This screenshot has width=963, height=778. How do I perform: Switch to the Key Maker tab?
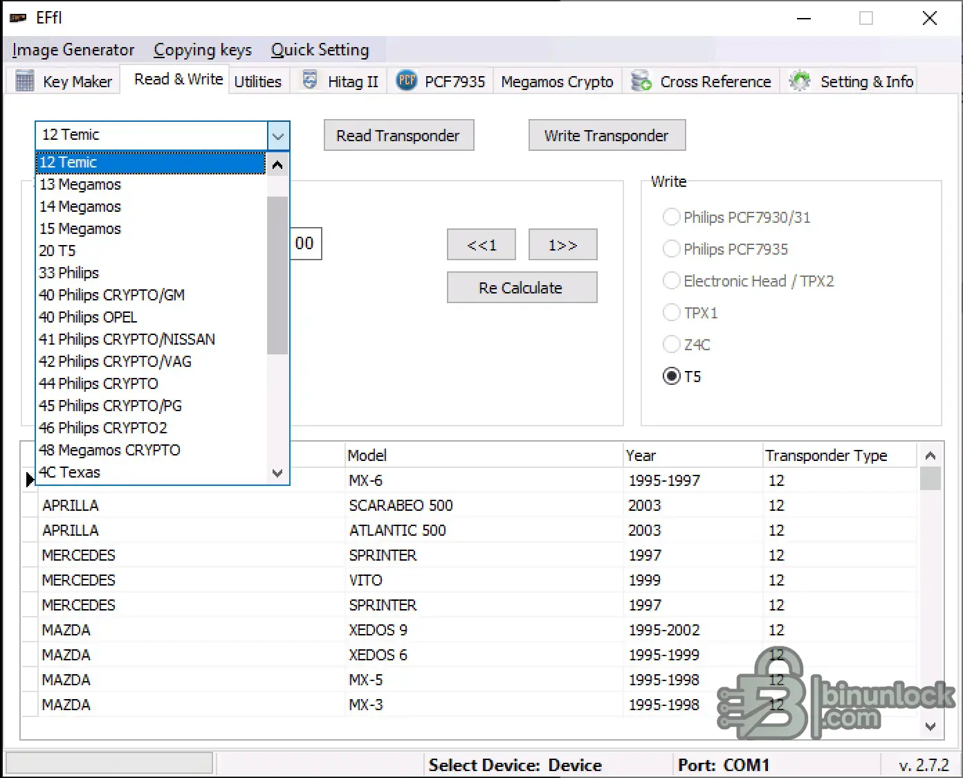click(x=64, y=81)
